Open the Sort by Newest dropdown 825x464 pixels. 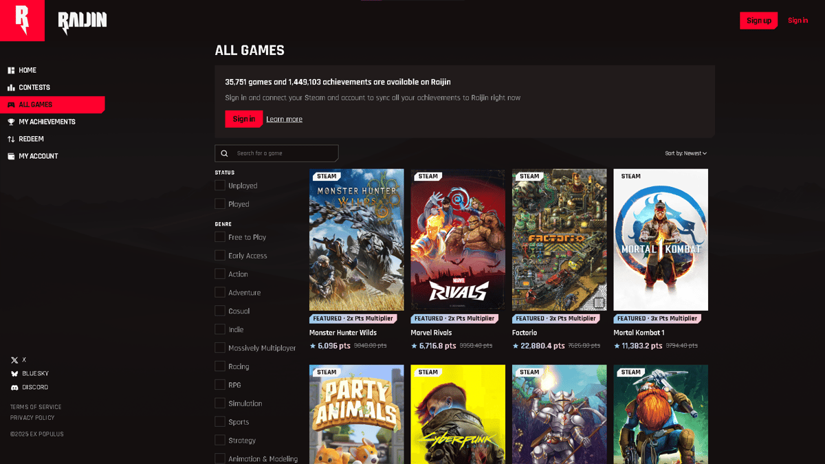[x=685, y=153]
